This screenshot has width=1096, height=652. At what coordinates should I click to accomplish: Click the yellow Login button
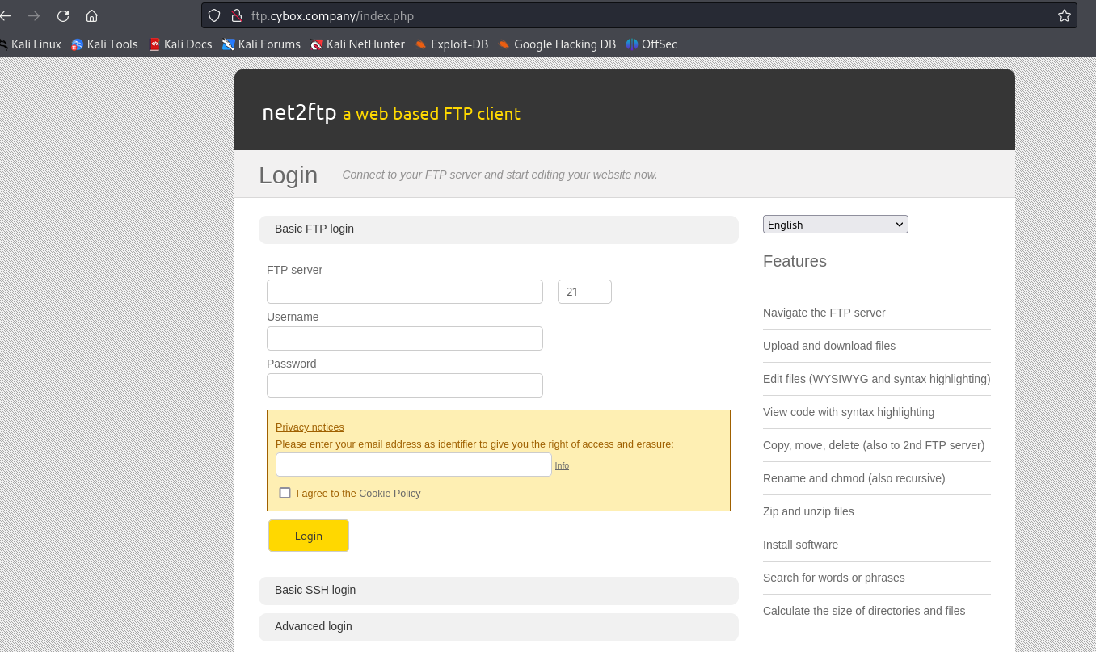tap(309, 536)
